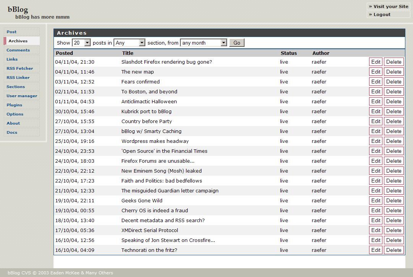
Task: Open the posts count dropdown showing 20
Action: click(x=81, y=43)
